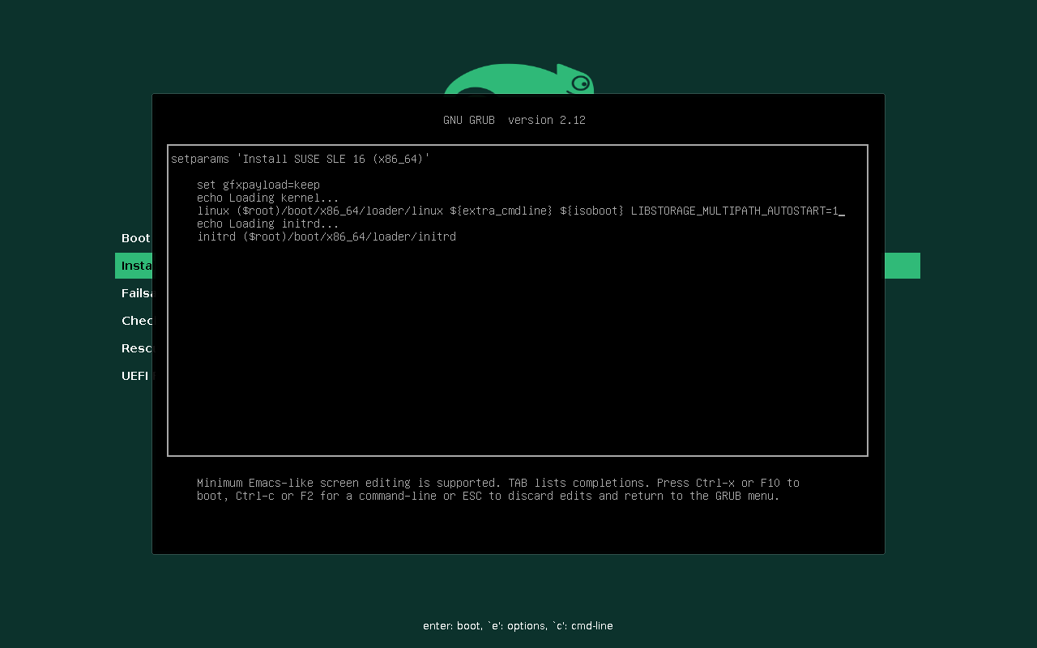The height and width of the screenshot is (648, 1037).
Task: Click the set gfxpayload=keep line
Action: [x=258, y=185]
